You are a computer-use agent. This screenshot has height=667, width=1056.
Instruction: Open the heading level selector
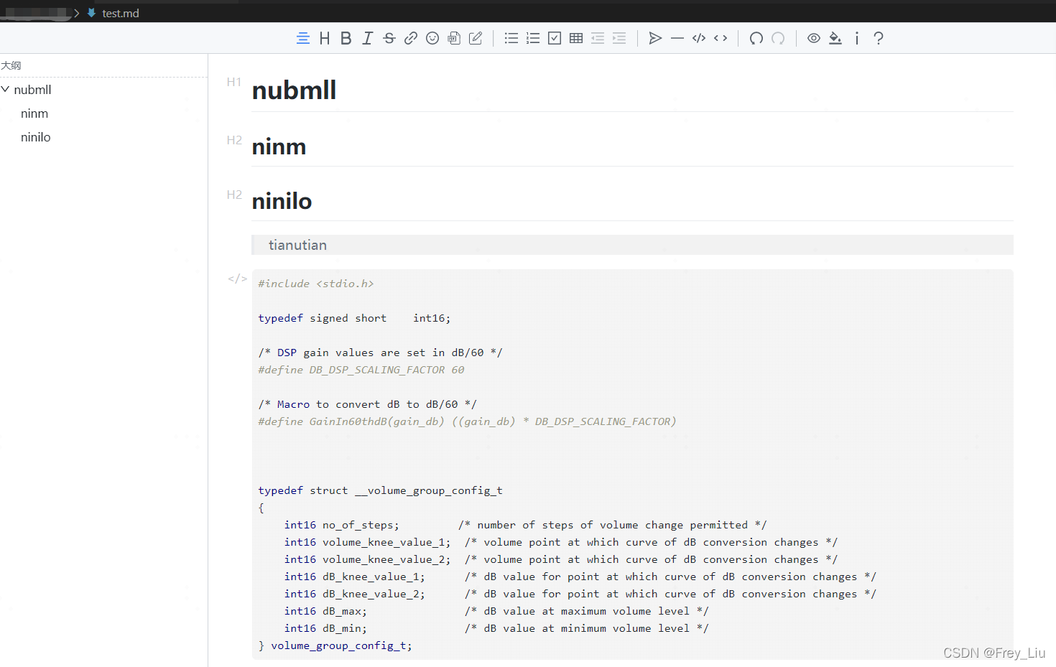324,38
